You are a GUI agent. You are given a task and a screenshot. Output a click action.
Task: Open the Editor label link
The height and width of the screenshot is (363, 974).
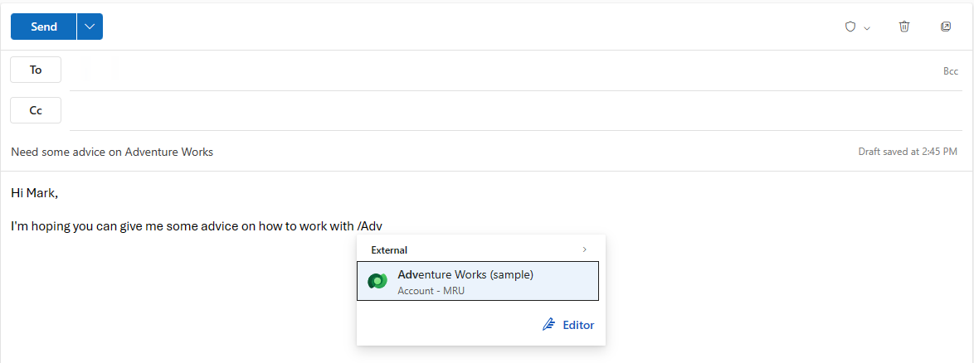(578, 325)
